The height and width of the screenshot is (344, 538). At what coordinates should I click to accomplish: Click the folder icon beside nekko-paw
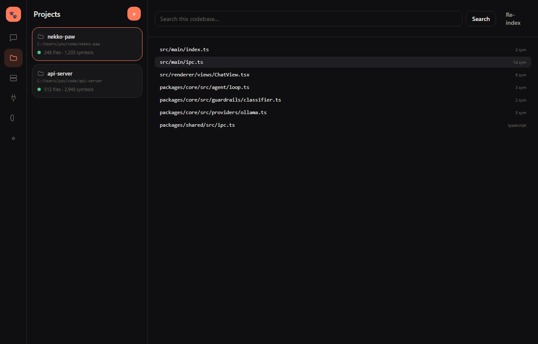click(41, 36)
